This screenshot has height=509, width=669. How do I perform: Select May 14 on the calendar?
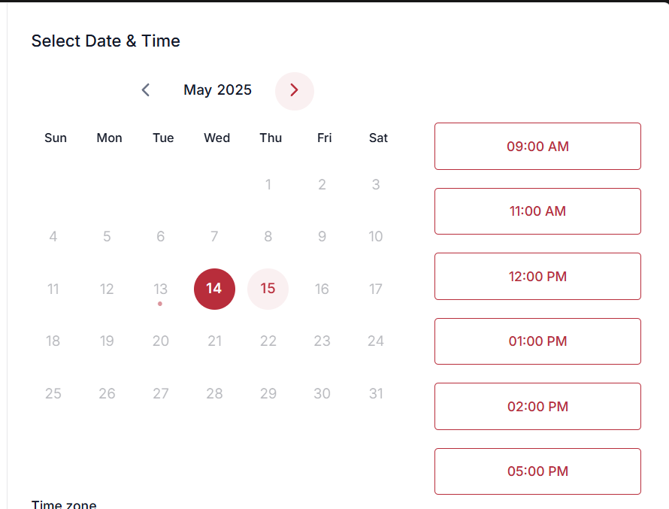[214, 289]
